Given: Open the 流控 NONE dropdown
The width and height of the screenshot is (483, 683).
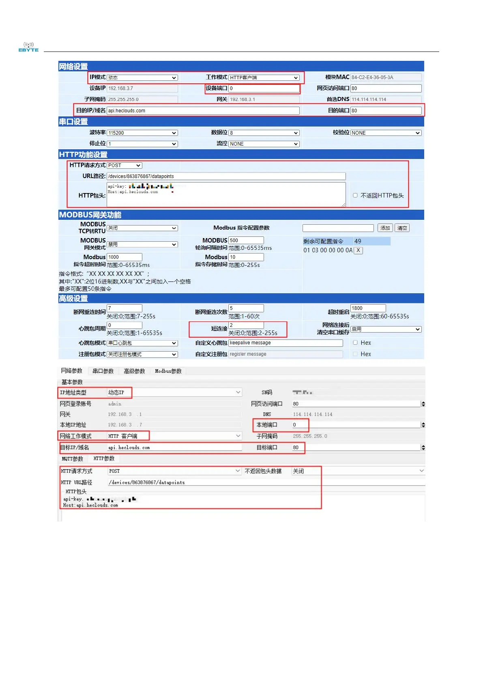Looking at the screenshot, I should tap(264, 144).
